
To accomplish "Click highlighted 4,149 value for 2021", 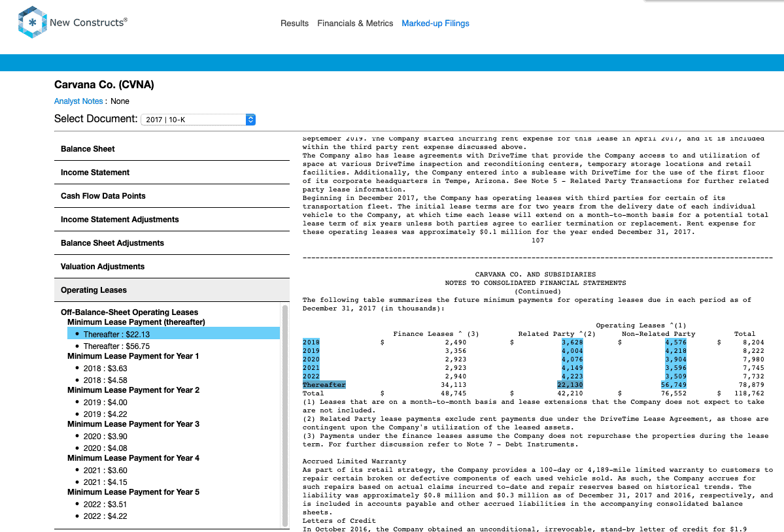I will point(573,368).
